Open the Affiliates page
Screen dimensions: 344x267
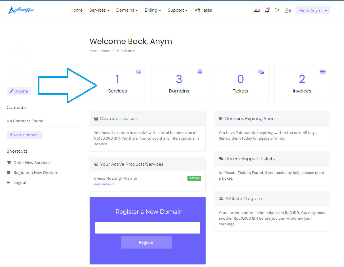point(203,10)
